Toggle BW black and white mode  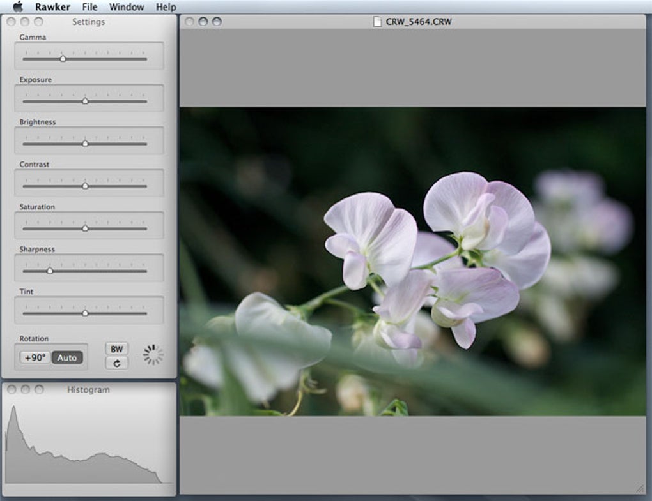[116, 349]
